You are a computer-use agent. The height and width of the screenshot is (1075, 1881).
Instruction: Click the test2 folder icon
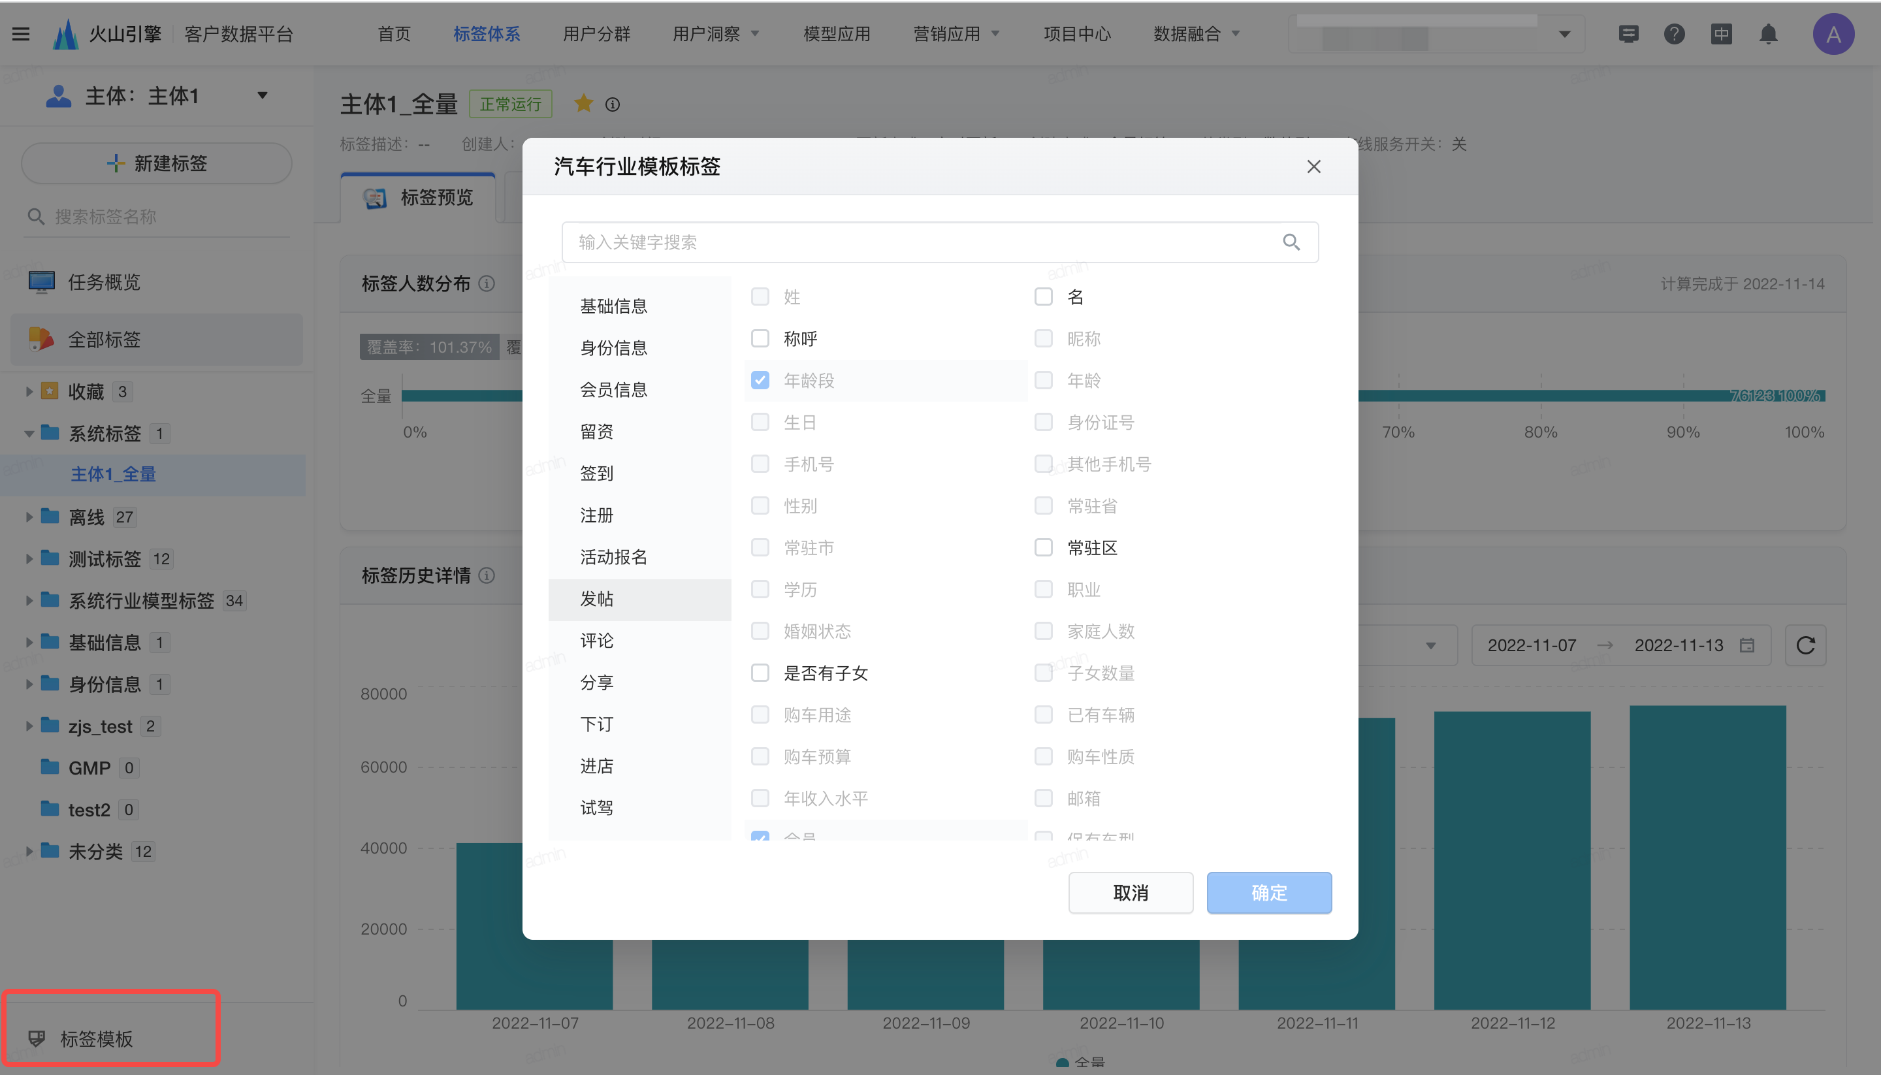click(50, 809)
